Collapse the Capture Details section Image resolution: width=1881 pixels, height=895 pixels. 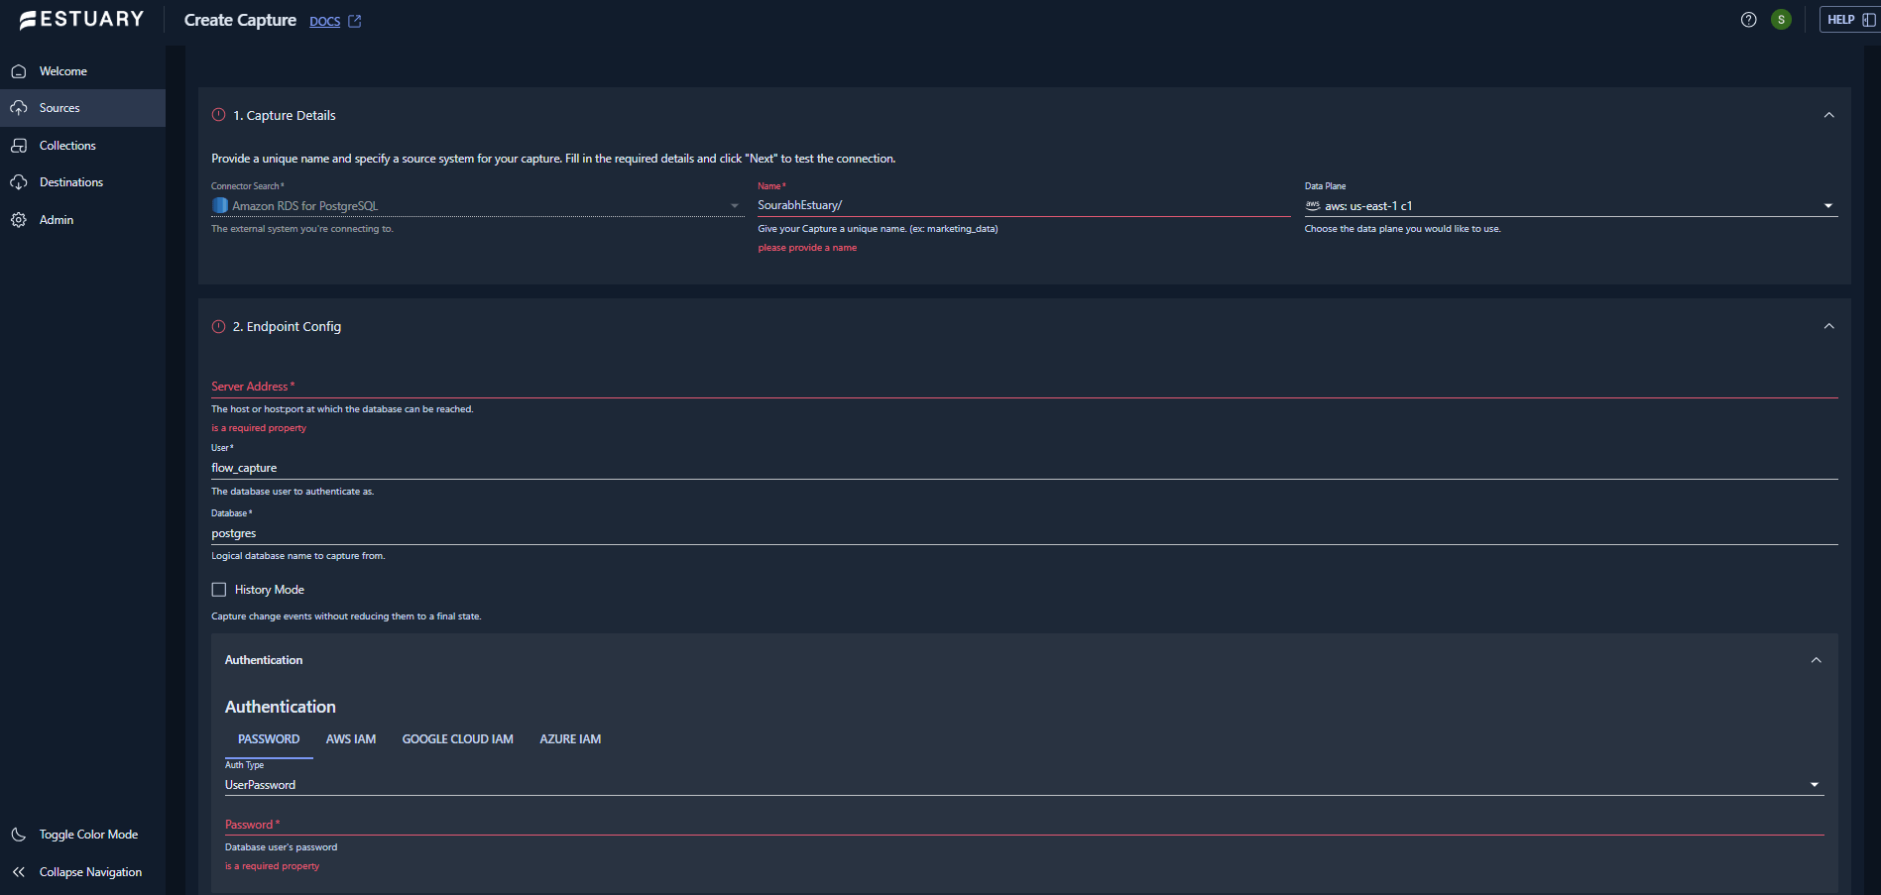[1828, 115]
